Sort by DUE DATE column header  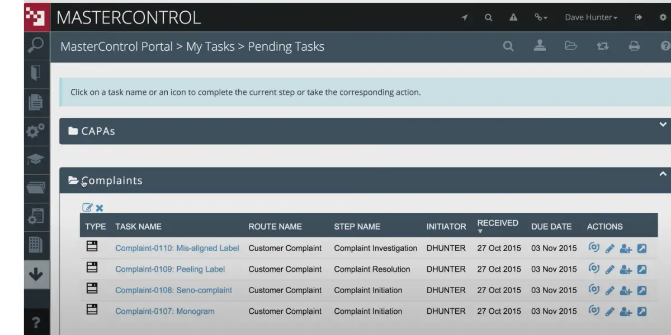[551, 227]
